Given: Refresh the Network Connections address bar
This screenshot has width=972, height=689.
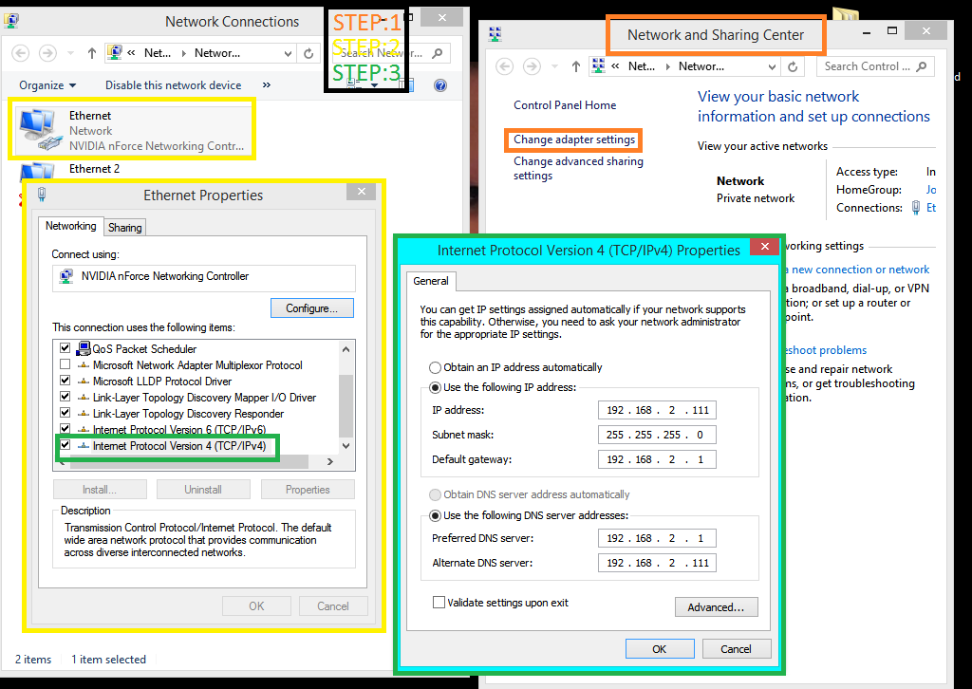Looking at the screenshot, I should 308,53.
